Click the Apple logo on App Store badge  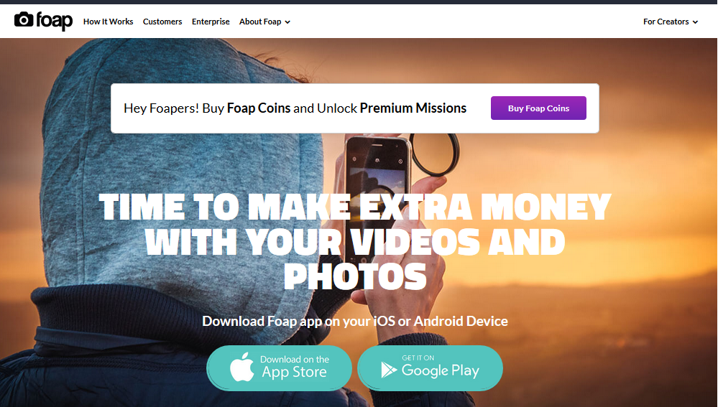tap(241, 367)
